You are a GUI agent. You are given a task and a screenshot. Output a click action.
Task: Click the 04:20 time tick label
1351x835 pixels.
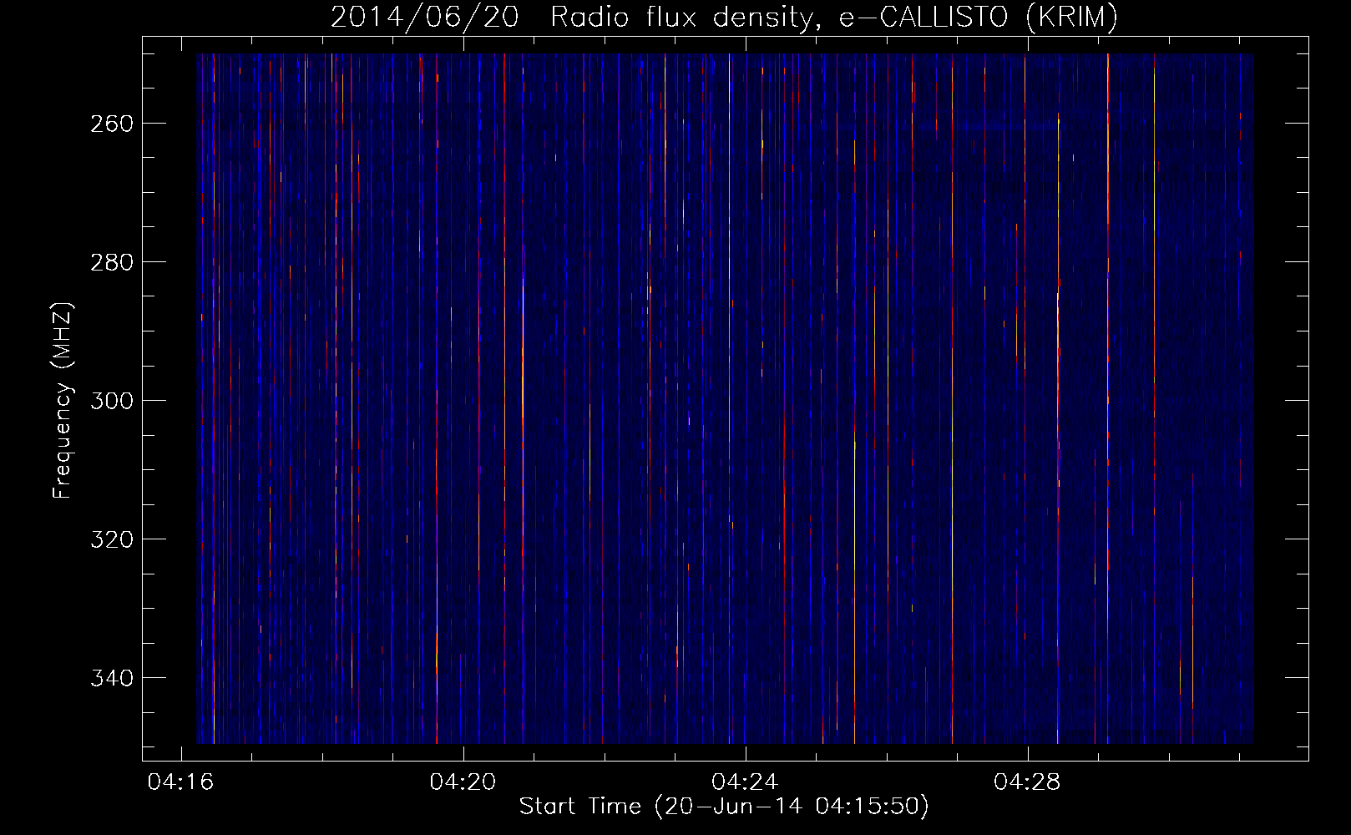tap(463, 782)
